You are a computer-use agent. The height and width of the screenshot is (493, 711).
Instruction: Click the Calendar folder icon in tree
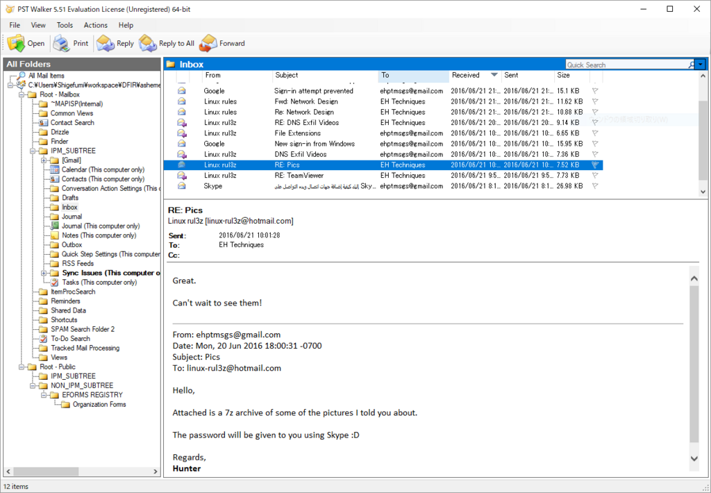[x=54, y=169]
